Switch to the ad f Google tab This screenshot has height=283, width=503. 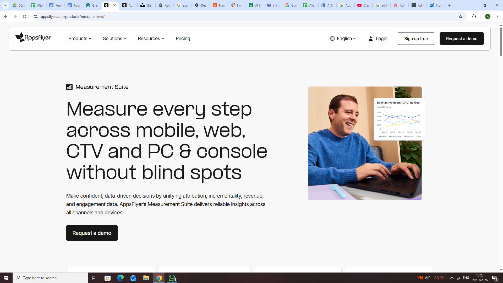(381, 5)
